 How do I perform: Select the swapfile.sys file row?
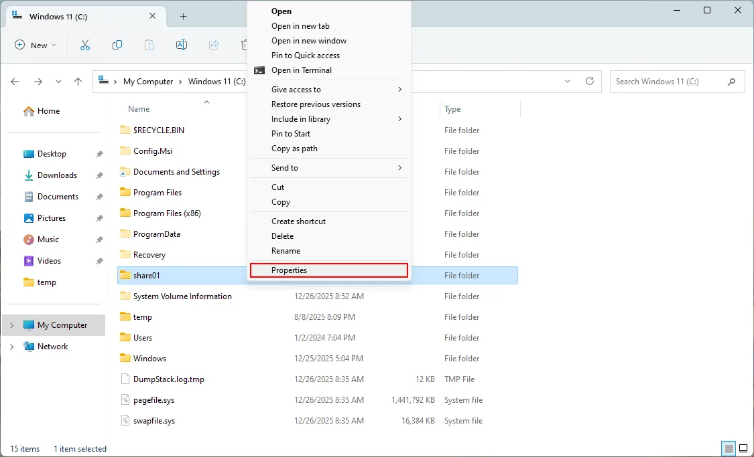coord(318,420)
